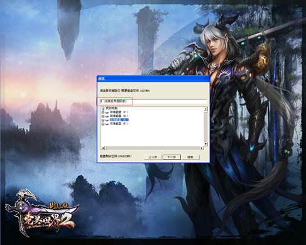This screenshot has width=306, height=245.
Task: Click the dialog title bar 浏览
Action: point(153,79)
